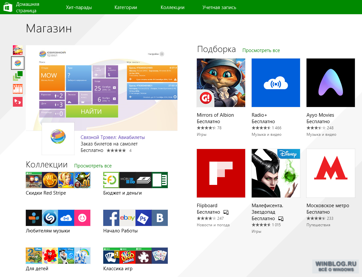The image size is (362, 277).
Task: Open Для детей collection label
Action: pyautogui.click(x=37, y=269)
